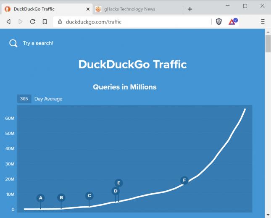Select chart marker D
The height and width of the screenshot is (218, 271).
tap(116, 191)
